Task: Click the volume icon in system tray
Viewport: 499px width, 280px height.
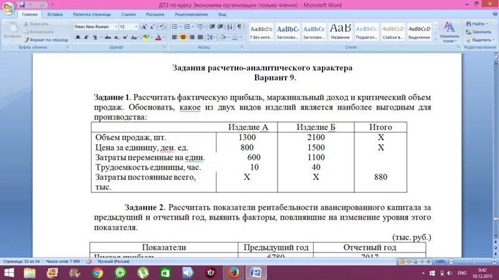Action: click(450, 273)
